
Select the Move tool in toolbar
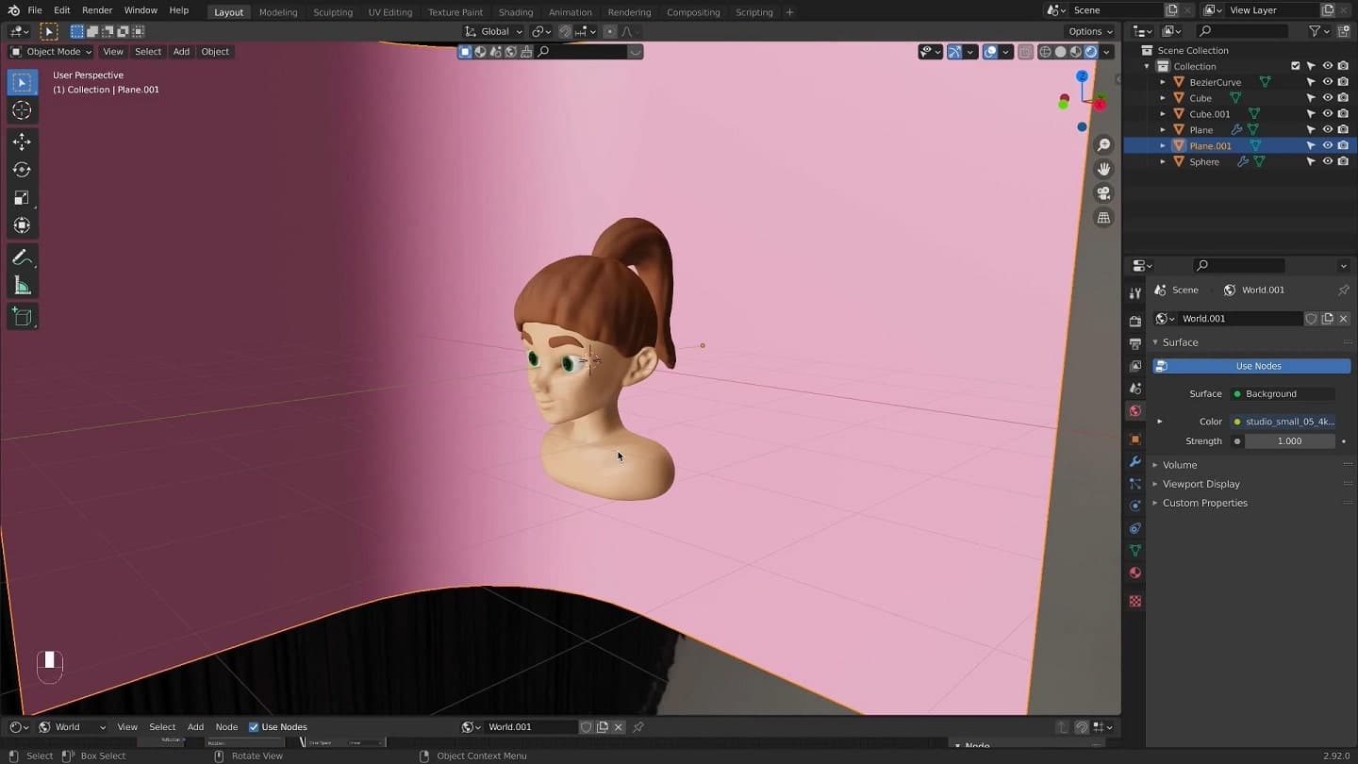point(22,141)
